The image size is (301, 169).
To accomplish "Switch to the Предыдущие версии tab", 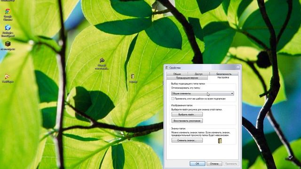I will 187,78.
